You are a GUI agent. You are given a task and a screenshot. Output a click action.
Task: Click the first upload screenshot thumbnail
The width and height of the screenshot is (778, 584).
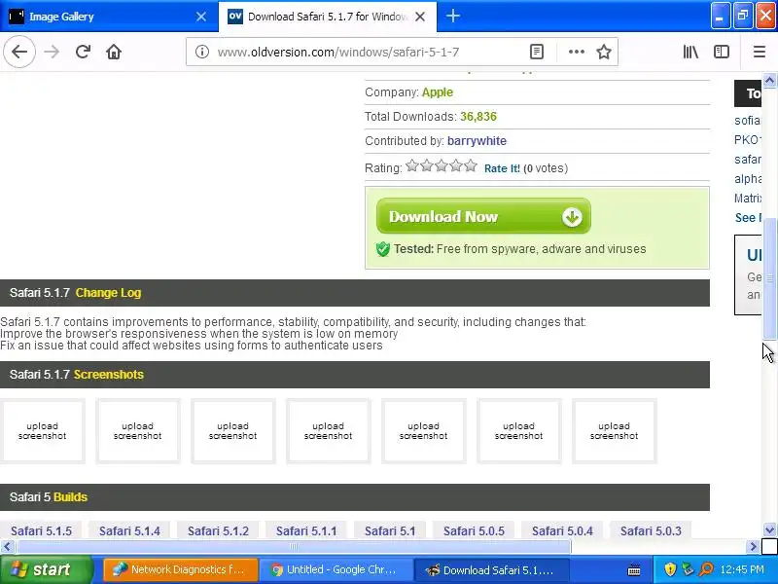pyautogui.click(x=42, y=431)
